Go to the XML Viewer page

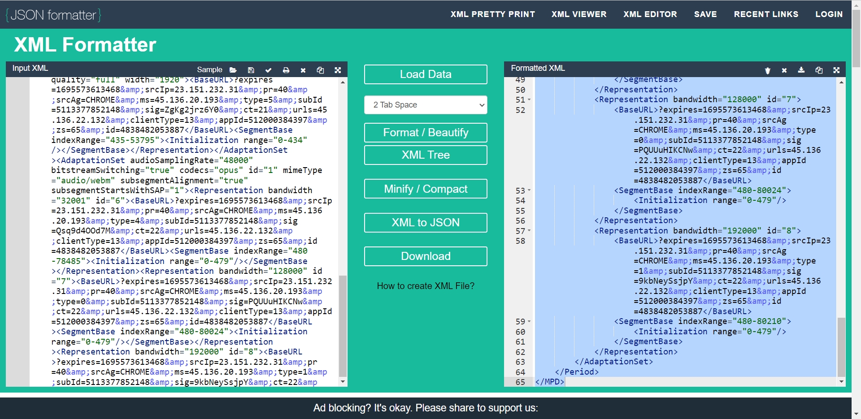pyautogui.click(x=579, y=14)
